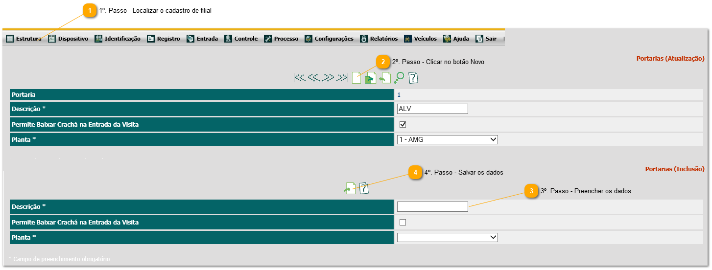
Task: Open the Relatórios menu
Action: pyautogui.click(x=379, y=39)
